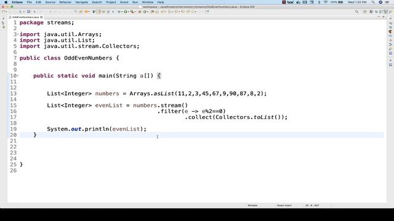Click line number 19 in the gutter

click(14, 129)
